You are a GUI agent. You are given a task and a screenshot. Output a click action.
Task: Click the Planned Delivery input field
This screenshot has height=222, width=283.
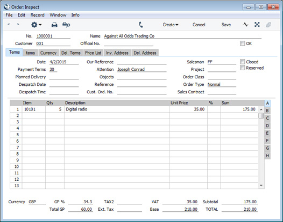coord(64,77)
